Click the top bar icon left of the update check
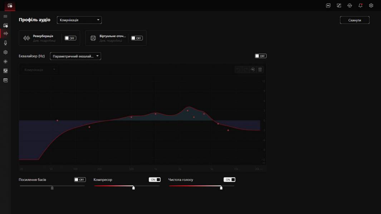This screenshot has width=381, height=214. pos(339,6)
